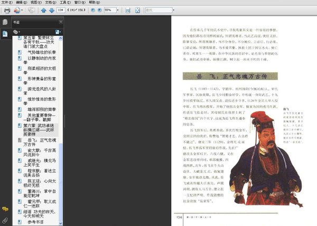
Task: Open the Bookmarks panel icon in sidebar
Action: click(x=5, y=34)
